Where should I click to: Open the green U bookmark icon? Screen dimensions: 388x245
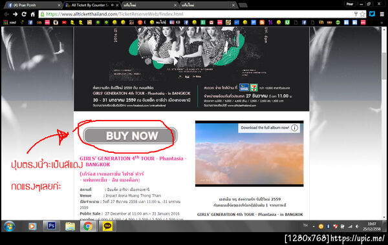pyautogui.click(x=287, y=23)
